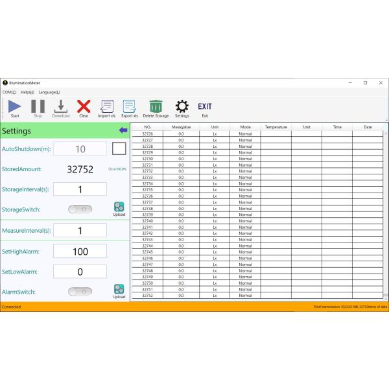Click the MeasureInterval input field
Image resolution: width=389 pixels, height=389 pixels.
pyautogui.click(x=80, y=231)
